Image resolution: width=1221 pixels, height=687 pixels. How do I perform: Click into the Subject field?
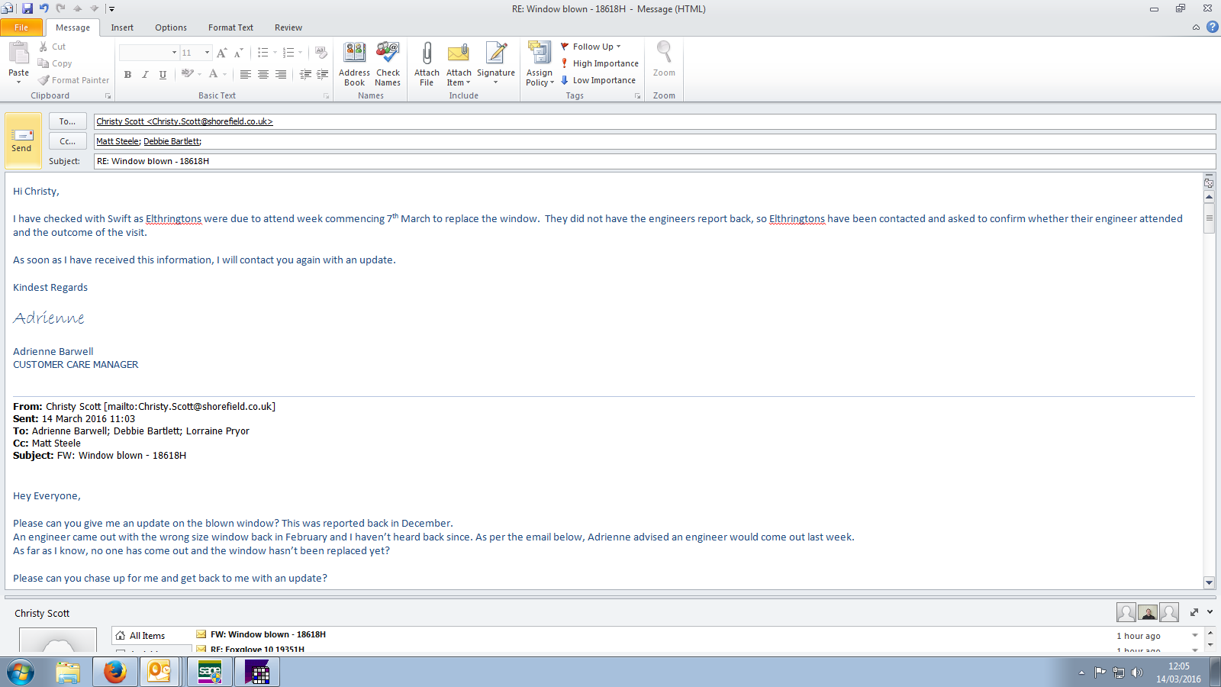coord(649,161)
